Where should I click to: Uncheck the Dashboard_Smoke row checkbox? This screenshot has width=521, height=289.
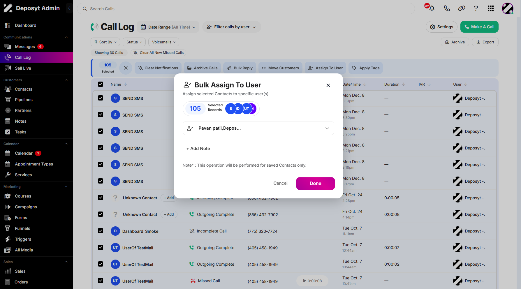(101, 231)
